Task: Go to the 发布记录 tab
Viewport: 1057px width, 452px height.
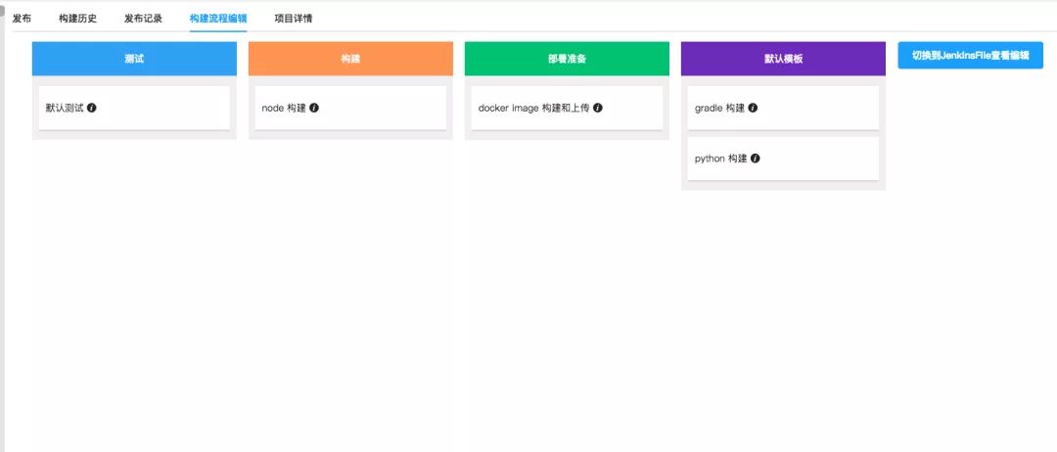Action: tap(143, 19)
